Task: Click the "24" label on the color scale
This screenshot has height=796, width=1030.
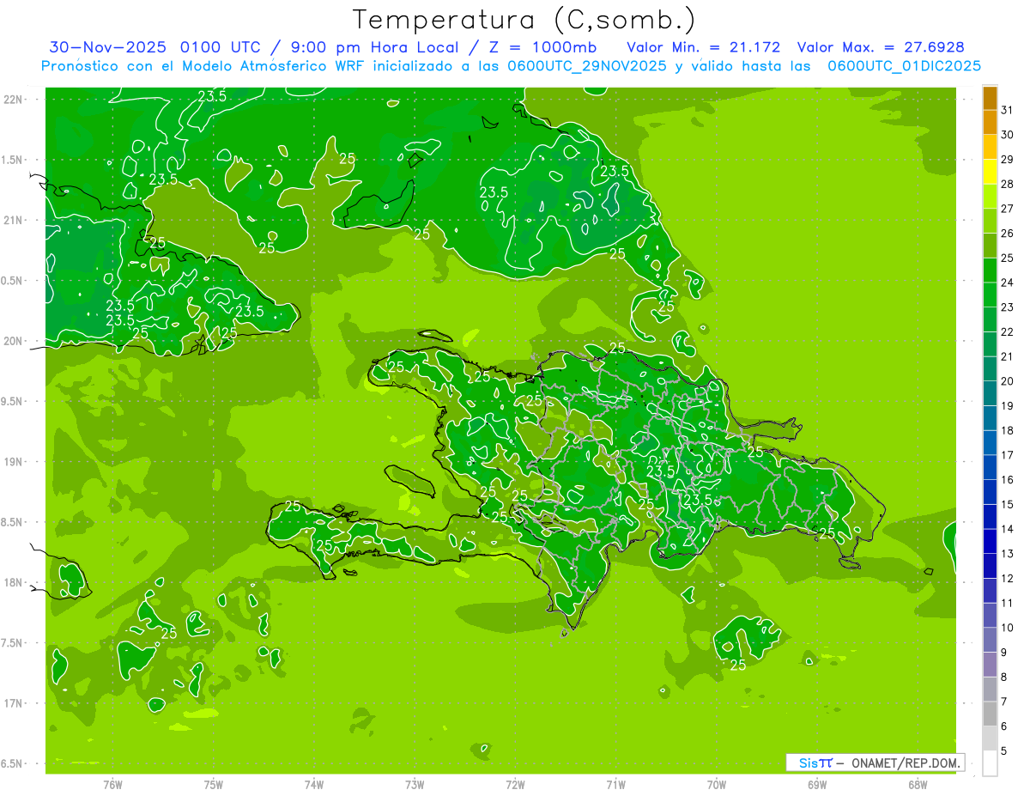Action: coord(1007,283)
